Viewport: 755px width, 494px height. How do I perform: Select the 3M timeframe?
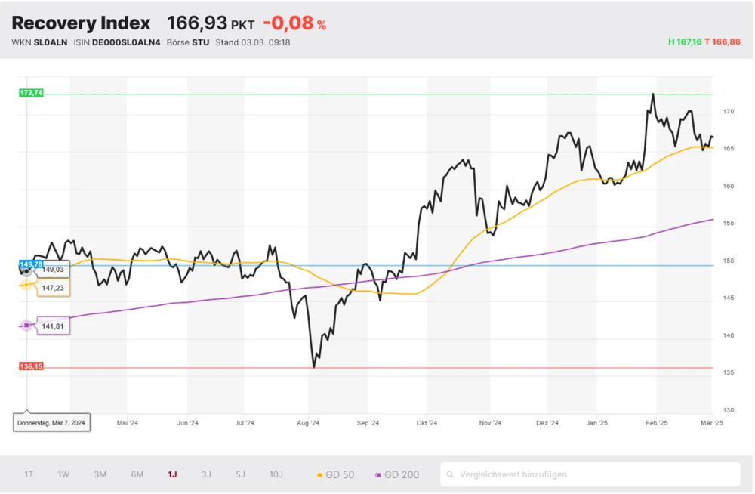[99, 474]
